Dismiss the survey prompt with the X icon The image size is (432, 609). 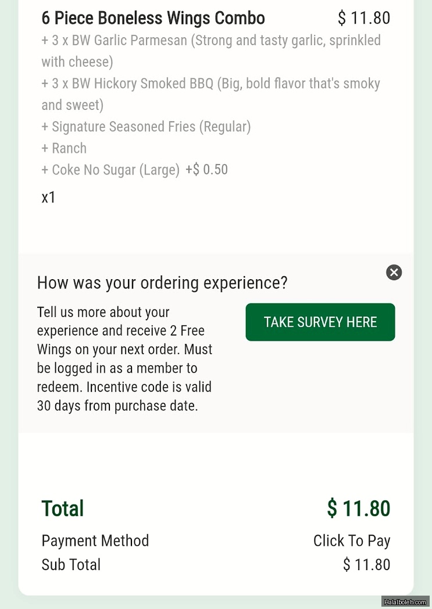click(394, 272)
